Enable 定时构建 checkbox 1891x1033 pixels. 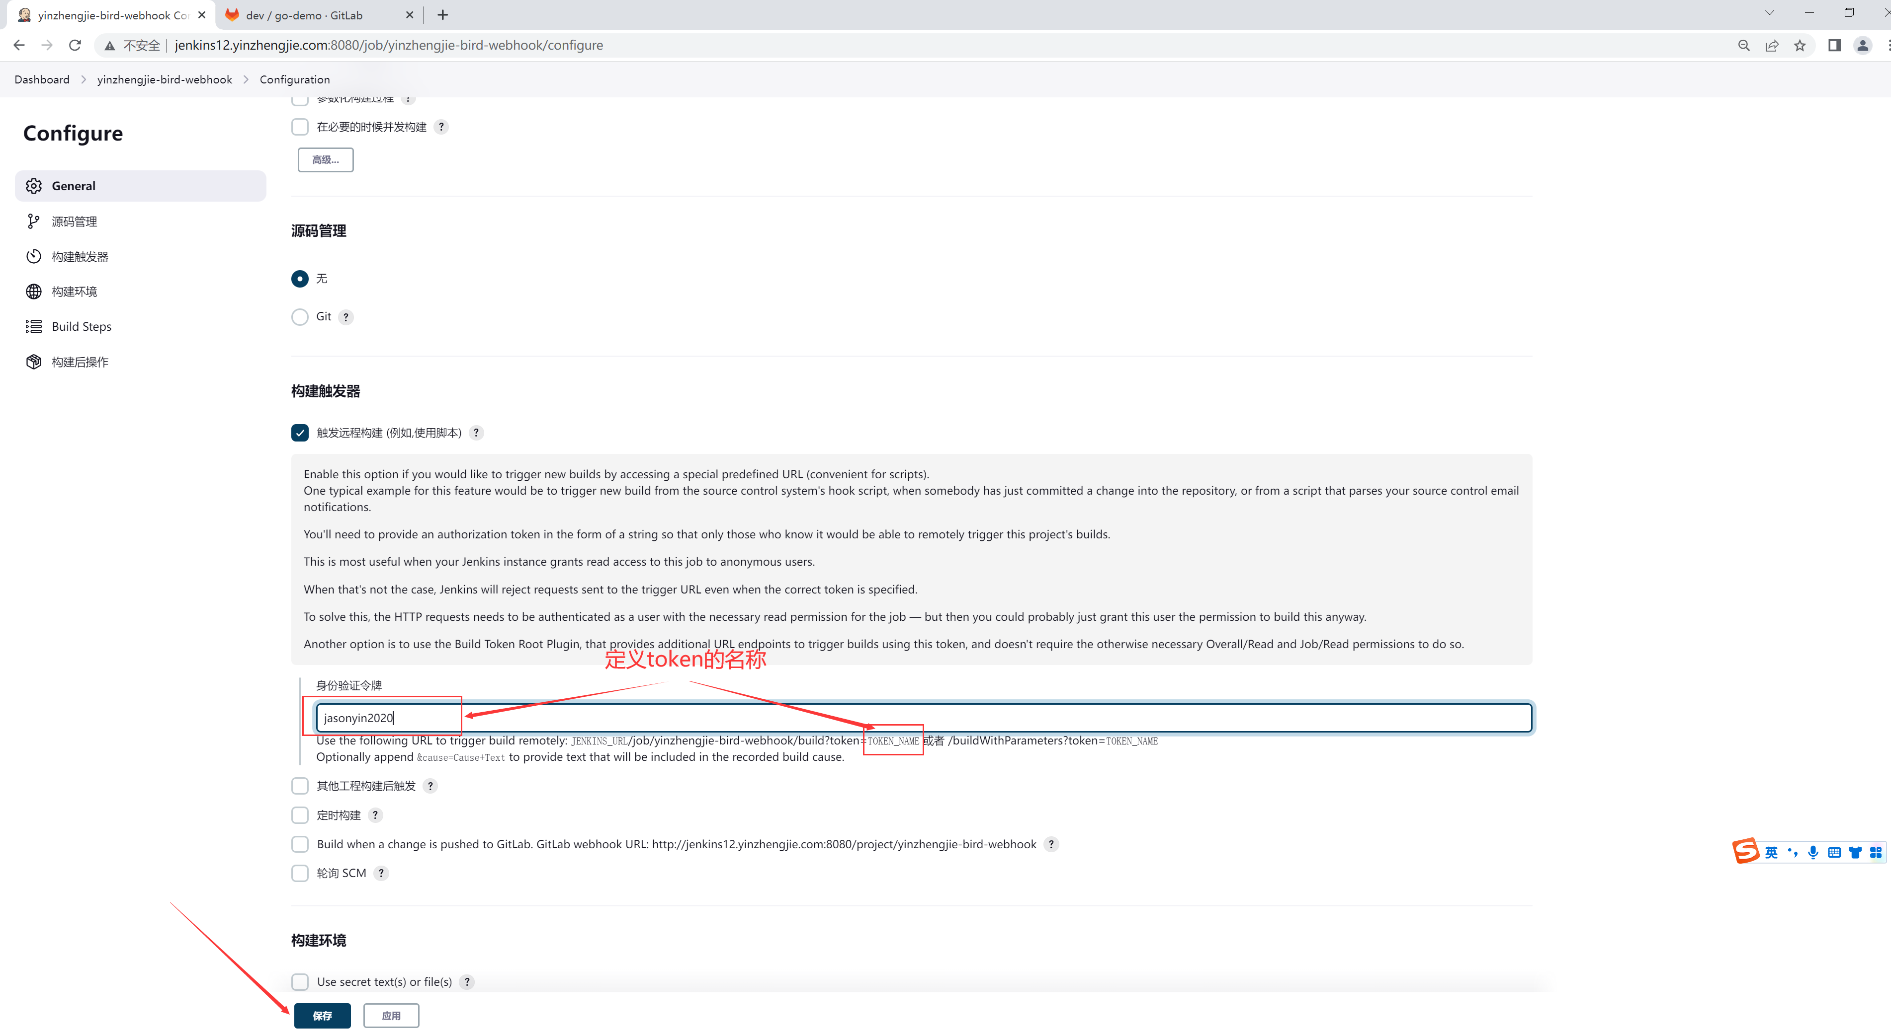299,815
